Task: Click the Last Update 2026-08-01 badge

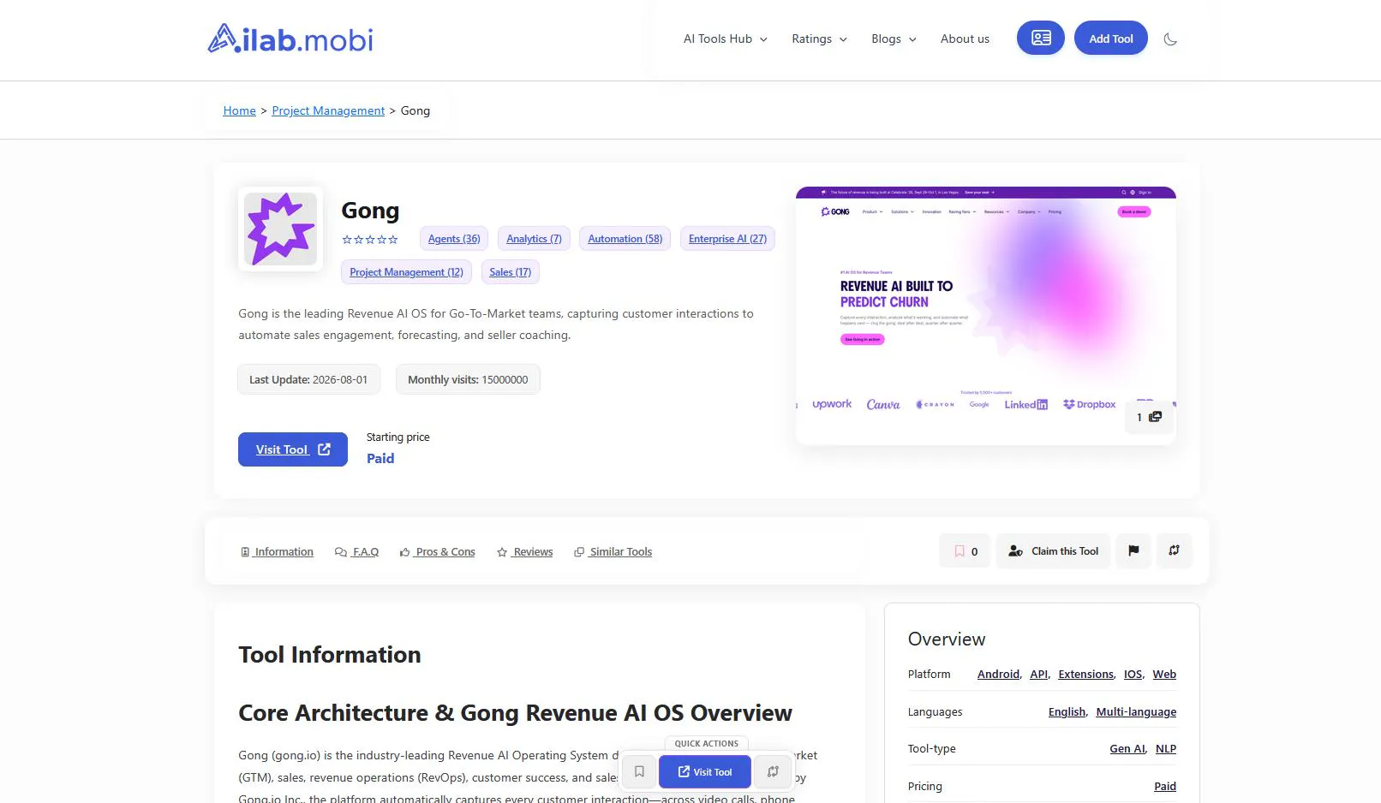Action: (308, 379)
